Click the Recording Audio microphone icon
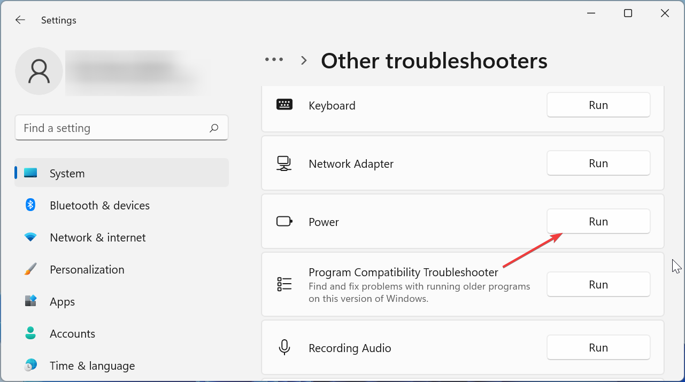Image resolution: width=685 pixels, height=382 pixels. [284, 347]
